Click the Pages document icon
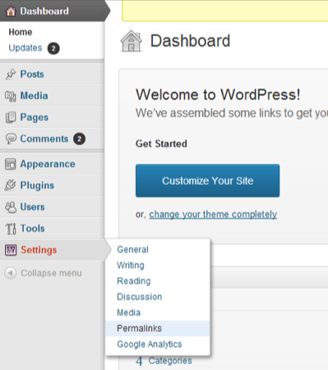 pos(11,118)
